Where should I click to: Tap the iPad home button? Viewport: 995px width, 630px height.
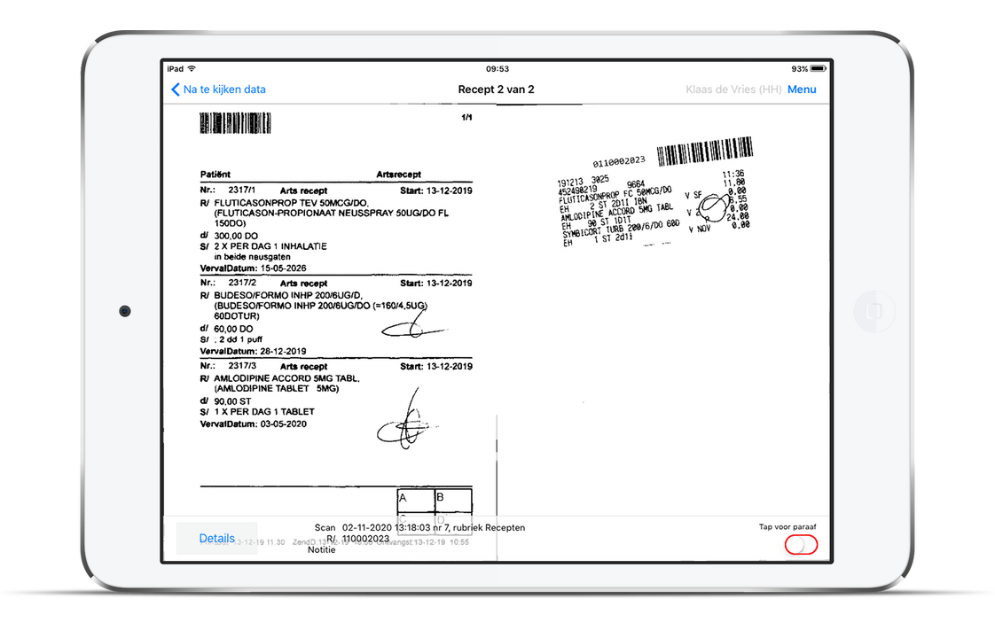click(x=874, y=310)
